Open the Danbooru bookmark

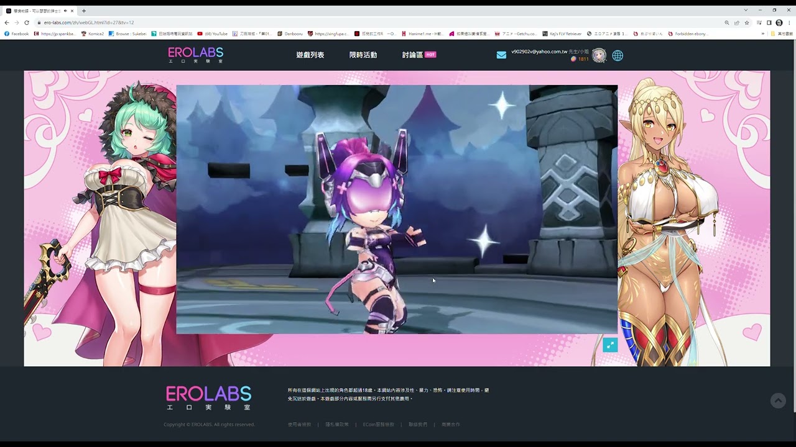(290, 34)
